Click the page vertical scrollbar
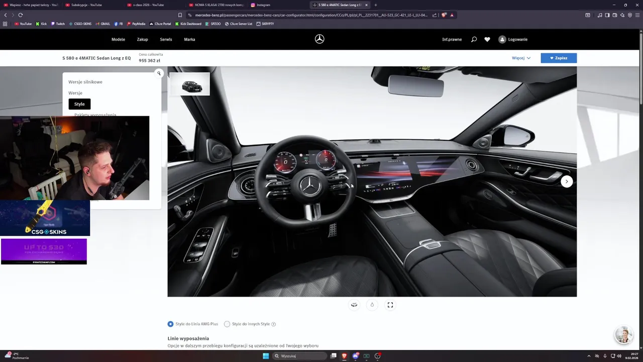This screenshot has width=643, height=362. tap(641, 68)
